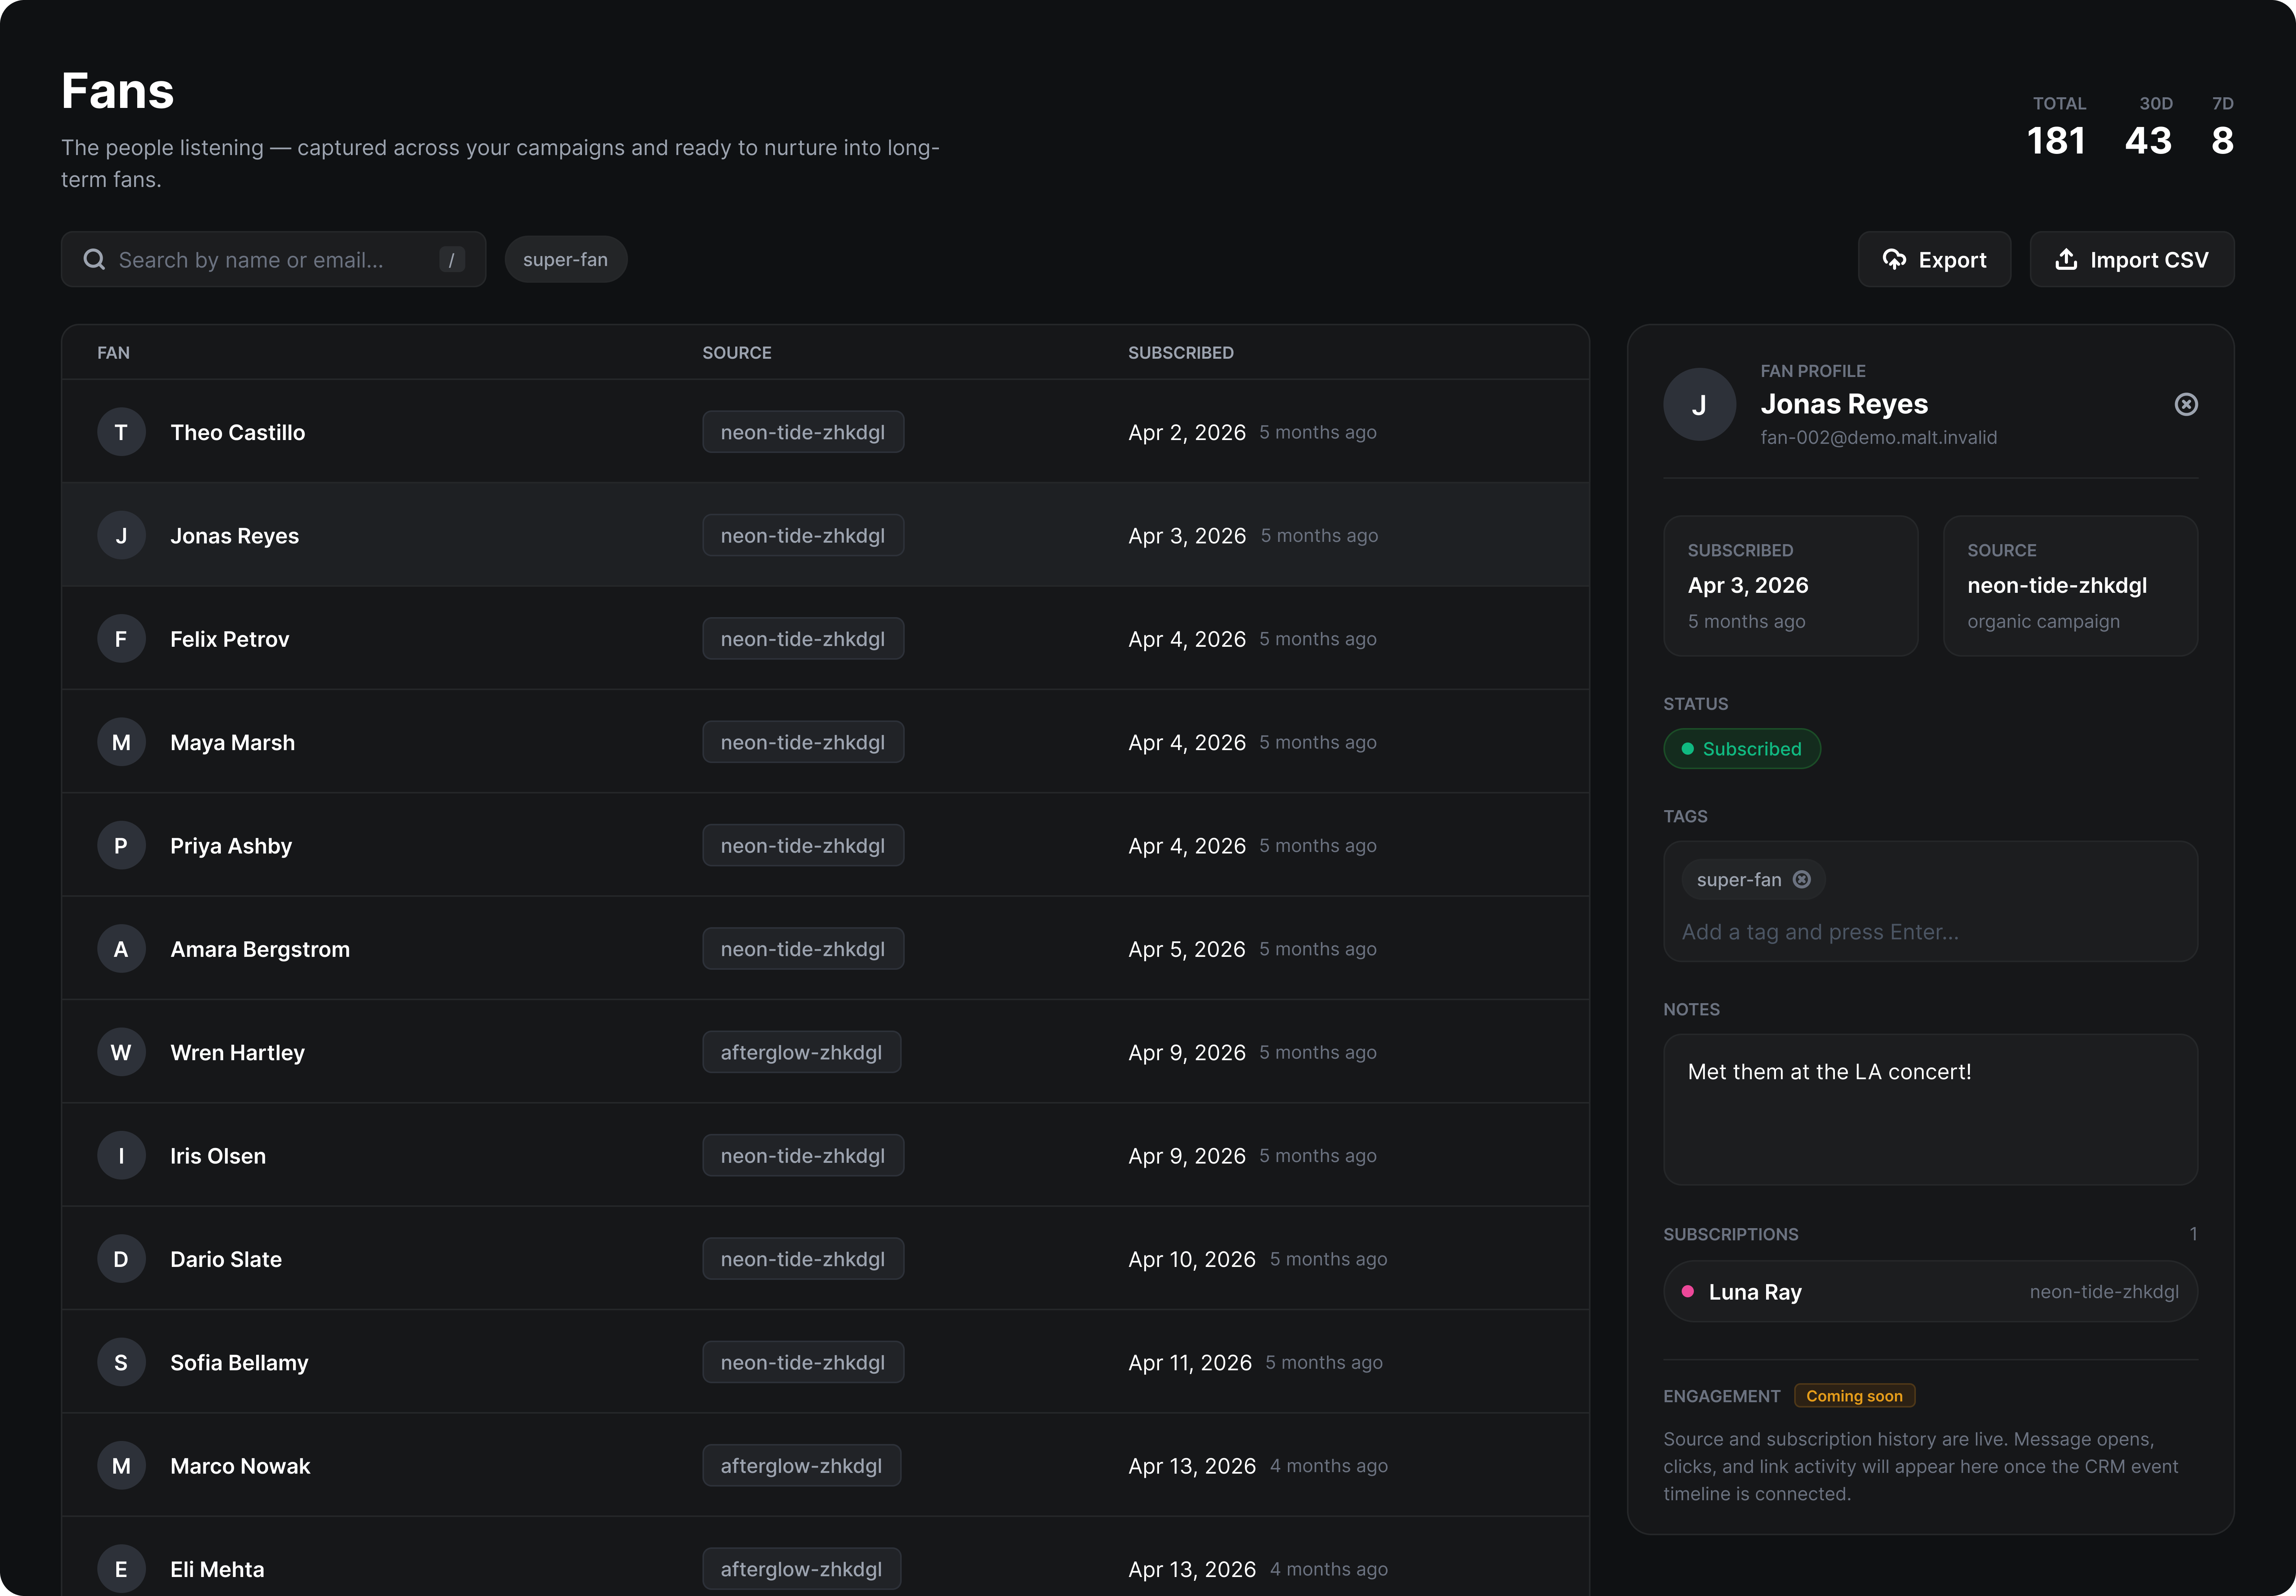The width and height of the screenshot is (2296, 1596).
Task: Click Felix Petrov's F avatar
Action: click(x=121, y=639)
